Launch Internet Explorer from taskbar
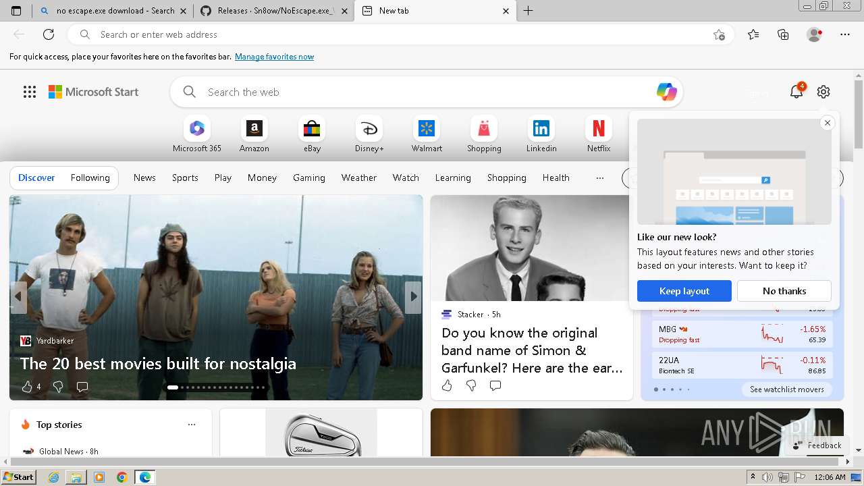The image size is (864, 486). (53, 477)
